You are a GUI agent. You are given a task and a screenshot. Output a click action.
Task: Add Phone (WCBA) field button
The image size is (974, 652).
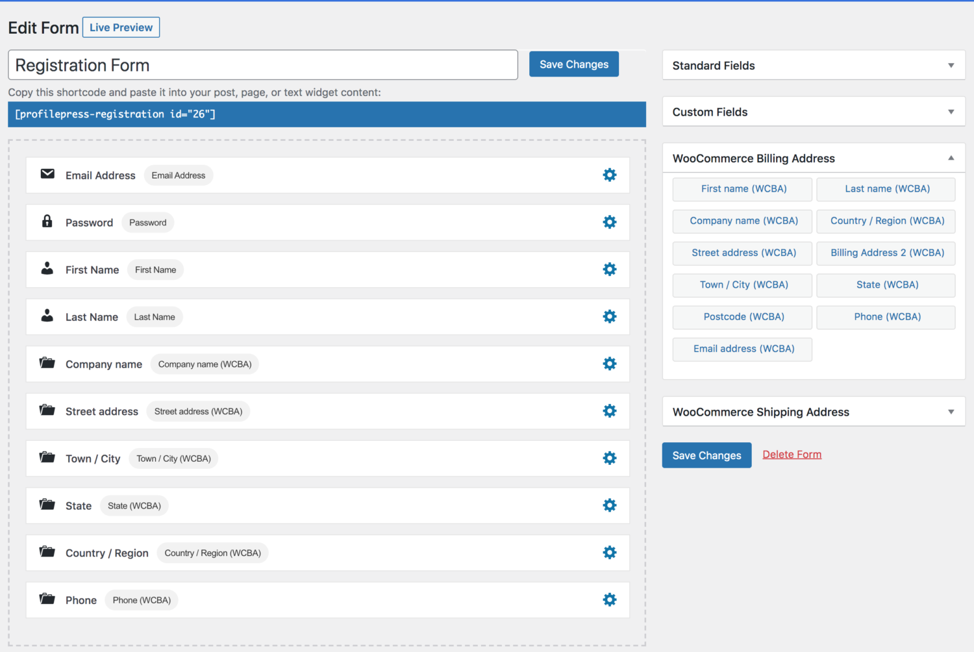pos(886,317)
